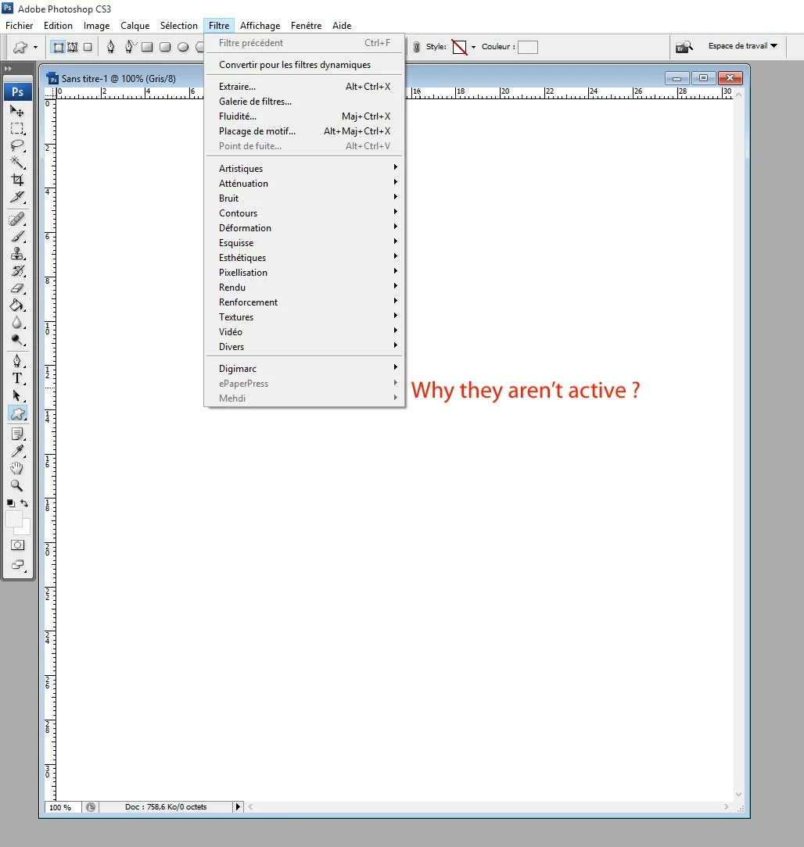Select the Healing Brush tool
The image size is (804, 847).
pyautogui.click(x=17, y=219)
